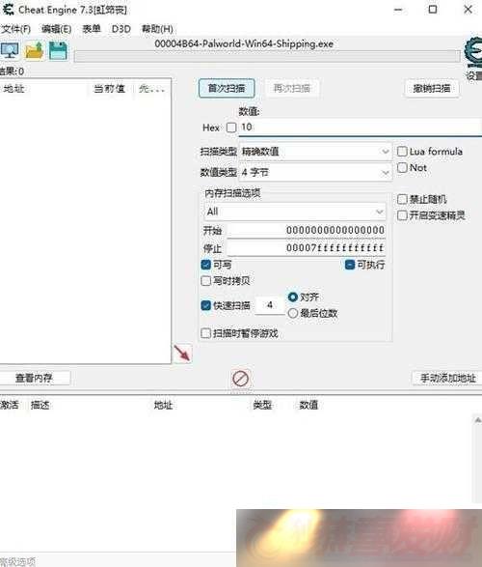Click the 查看内存 memory view button
The image size is (482, 567).
click(34, 379)
